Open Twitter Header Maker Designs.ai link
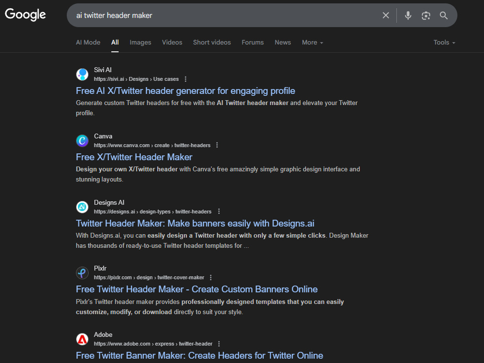 pos(195,223)
